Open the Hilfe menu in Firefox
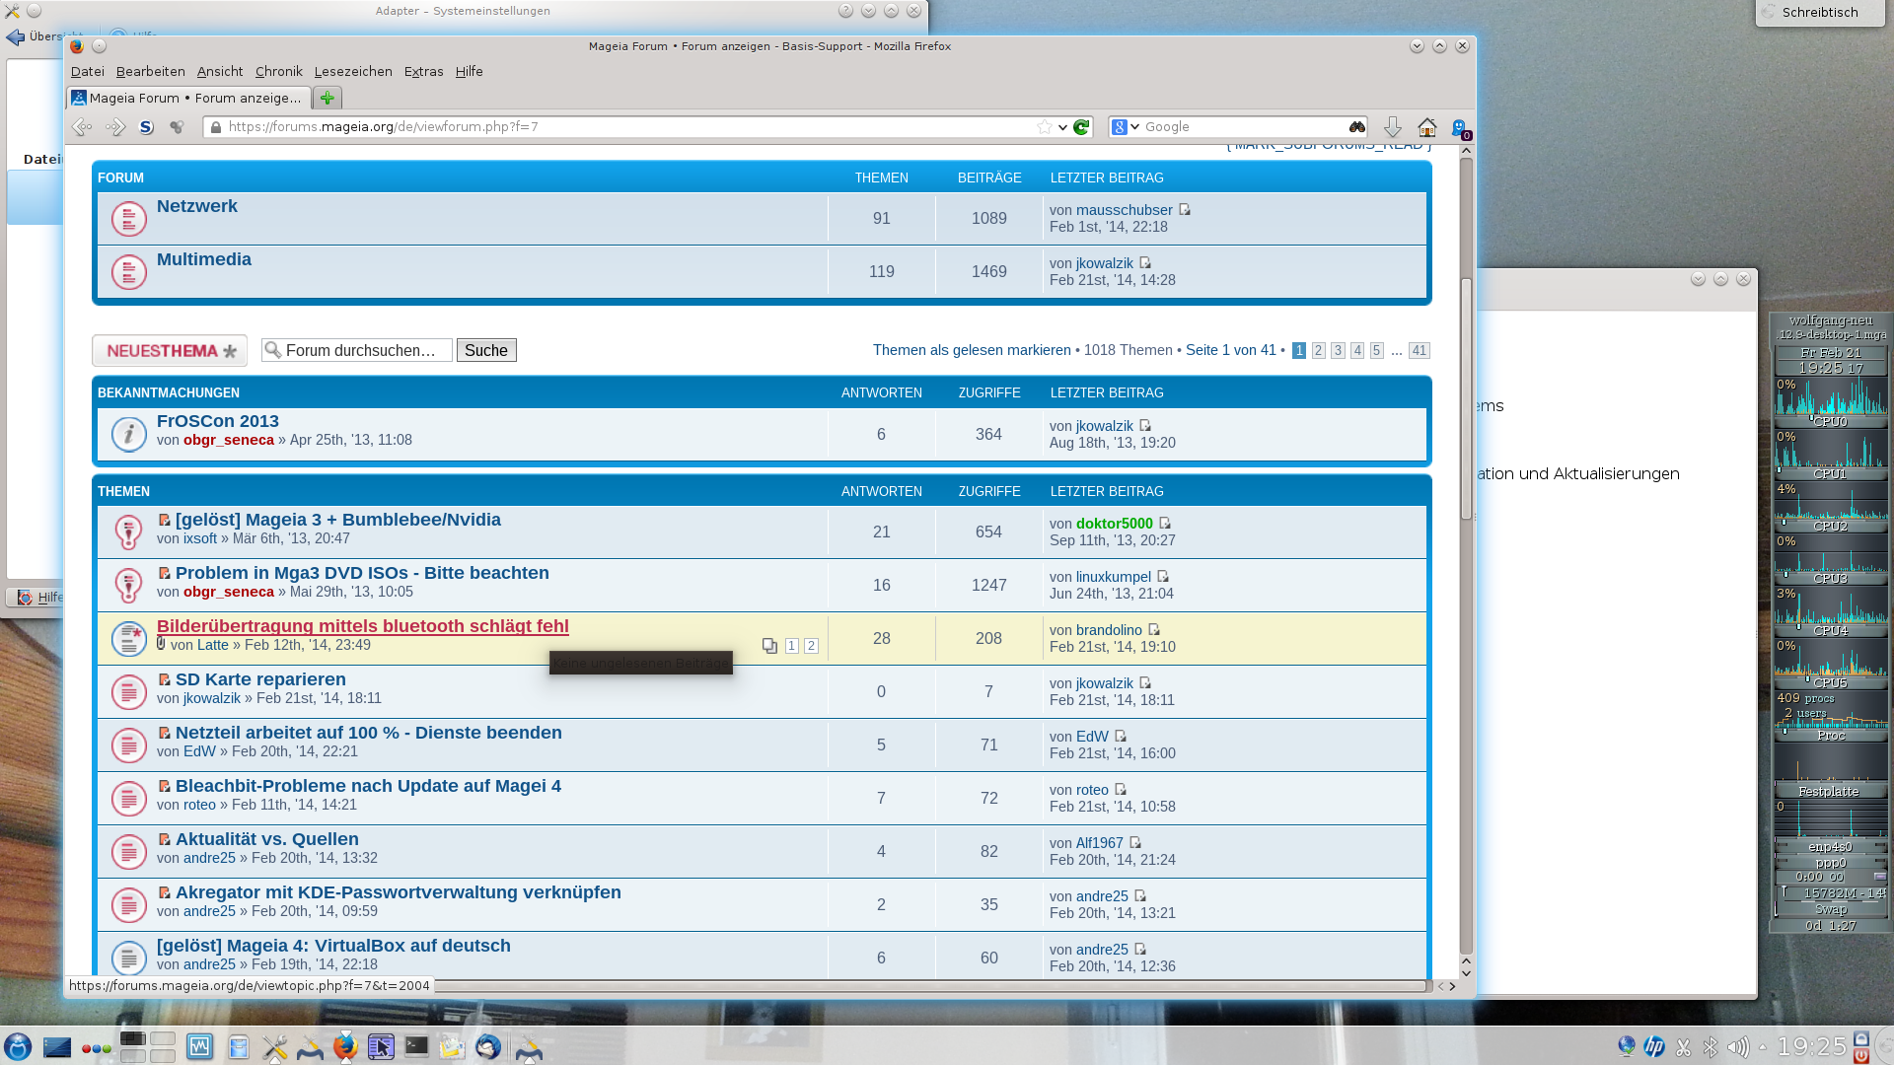1894x1065 pixels. [470, 72]
